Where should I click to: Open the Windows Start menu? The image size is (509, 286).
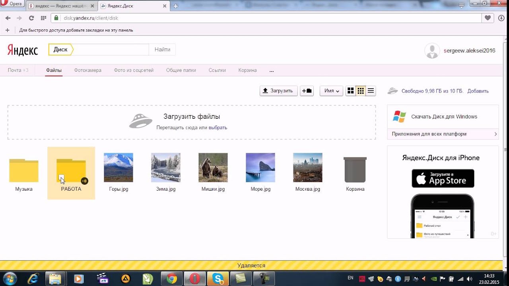tap(10, 278)
